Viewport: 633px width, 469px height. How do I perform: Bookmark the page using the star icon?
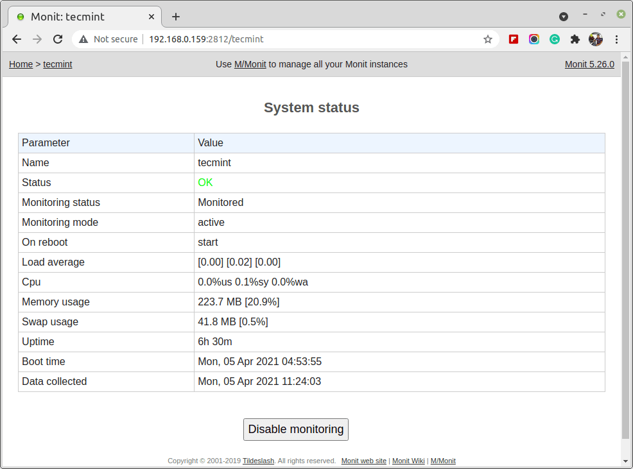coord(487,39)
